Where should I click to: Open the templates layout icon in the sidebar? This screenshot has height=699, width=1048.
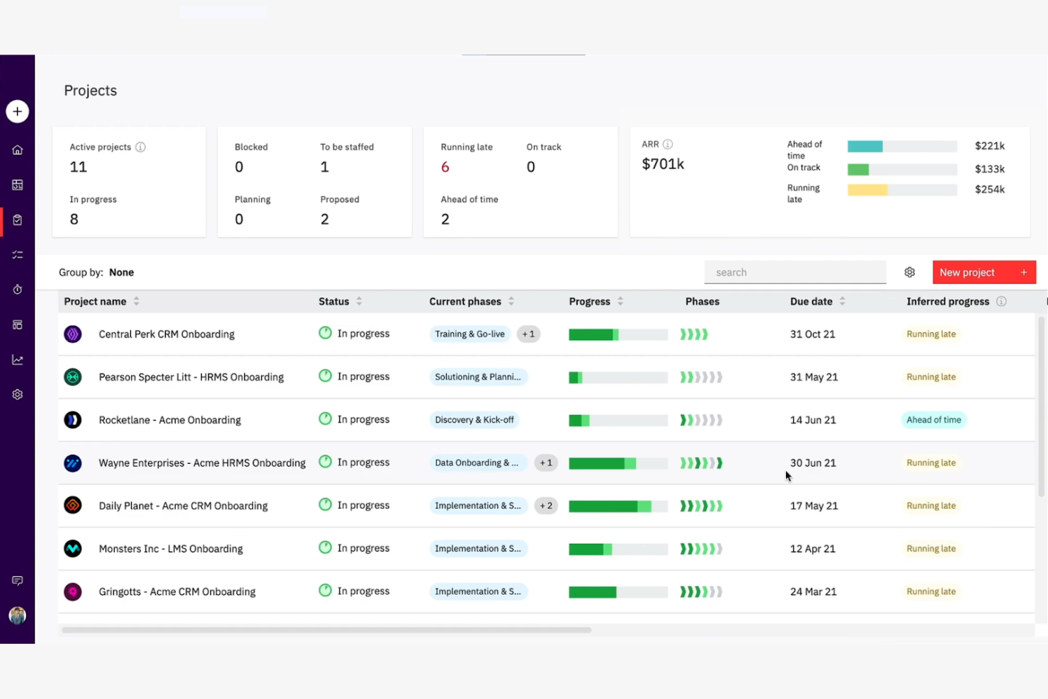coord(17,324)
